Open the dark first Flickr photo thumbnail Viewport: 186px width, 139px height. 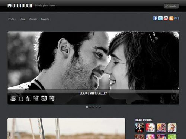[139, 128]
